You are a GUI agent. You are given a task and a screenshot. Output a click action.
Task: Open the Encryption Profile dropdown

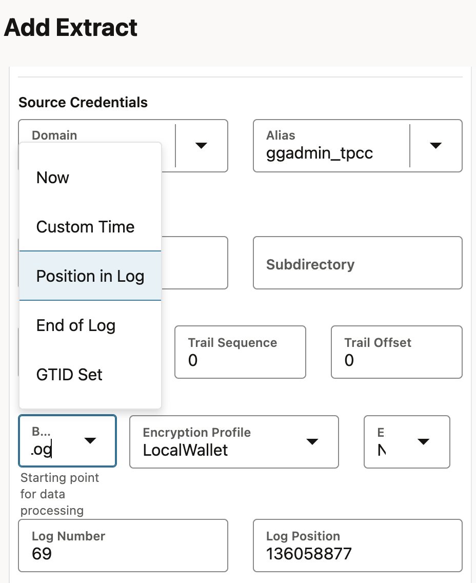coord(312,442)
